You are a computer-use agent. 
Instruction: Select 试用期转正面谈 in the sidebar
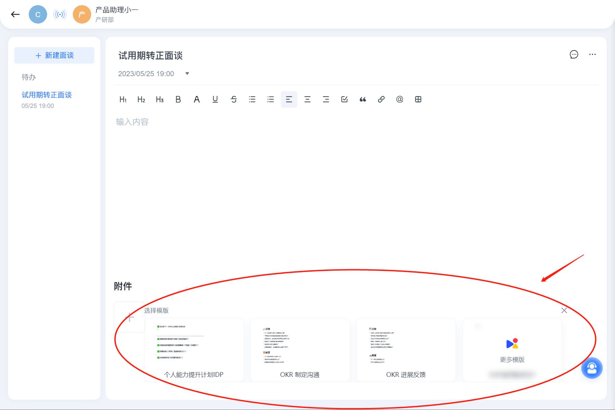pos(47,95)
